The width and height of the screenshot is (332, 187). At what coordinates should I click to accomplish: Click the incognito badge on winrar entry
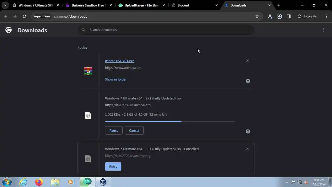[248, 81]
